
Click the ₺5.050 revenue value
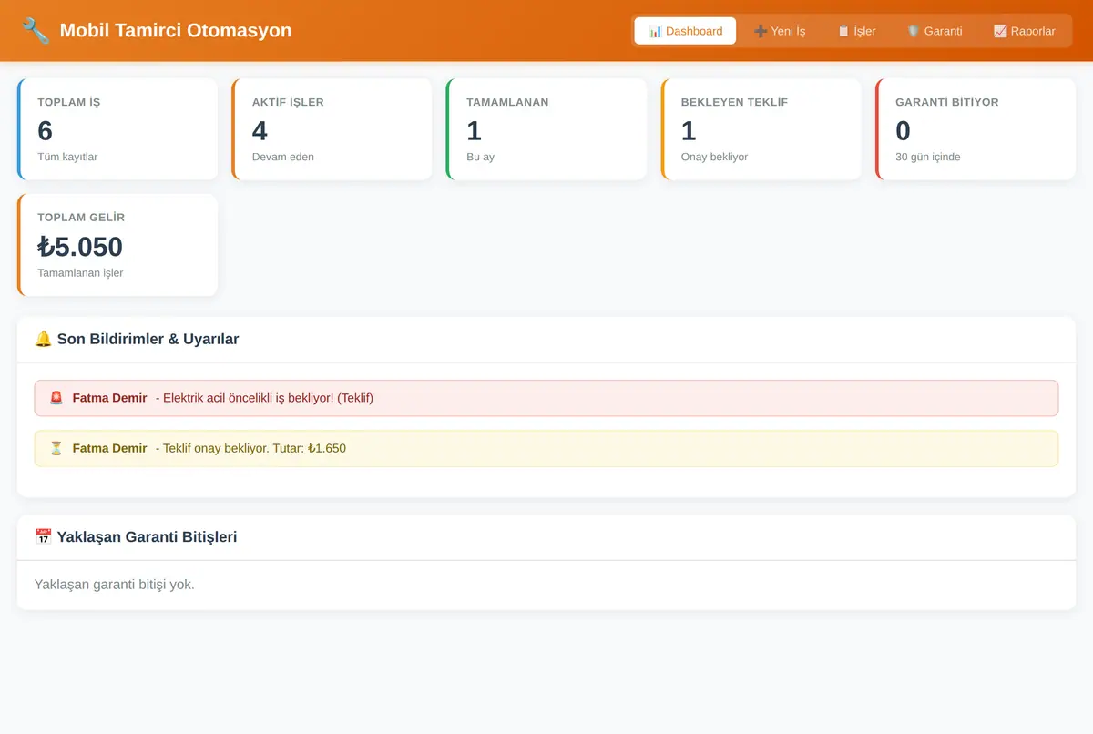[80, 247]
